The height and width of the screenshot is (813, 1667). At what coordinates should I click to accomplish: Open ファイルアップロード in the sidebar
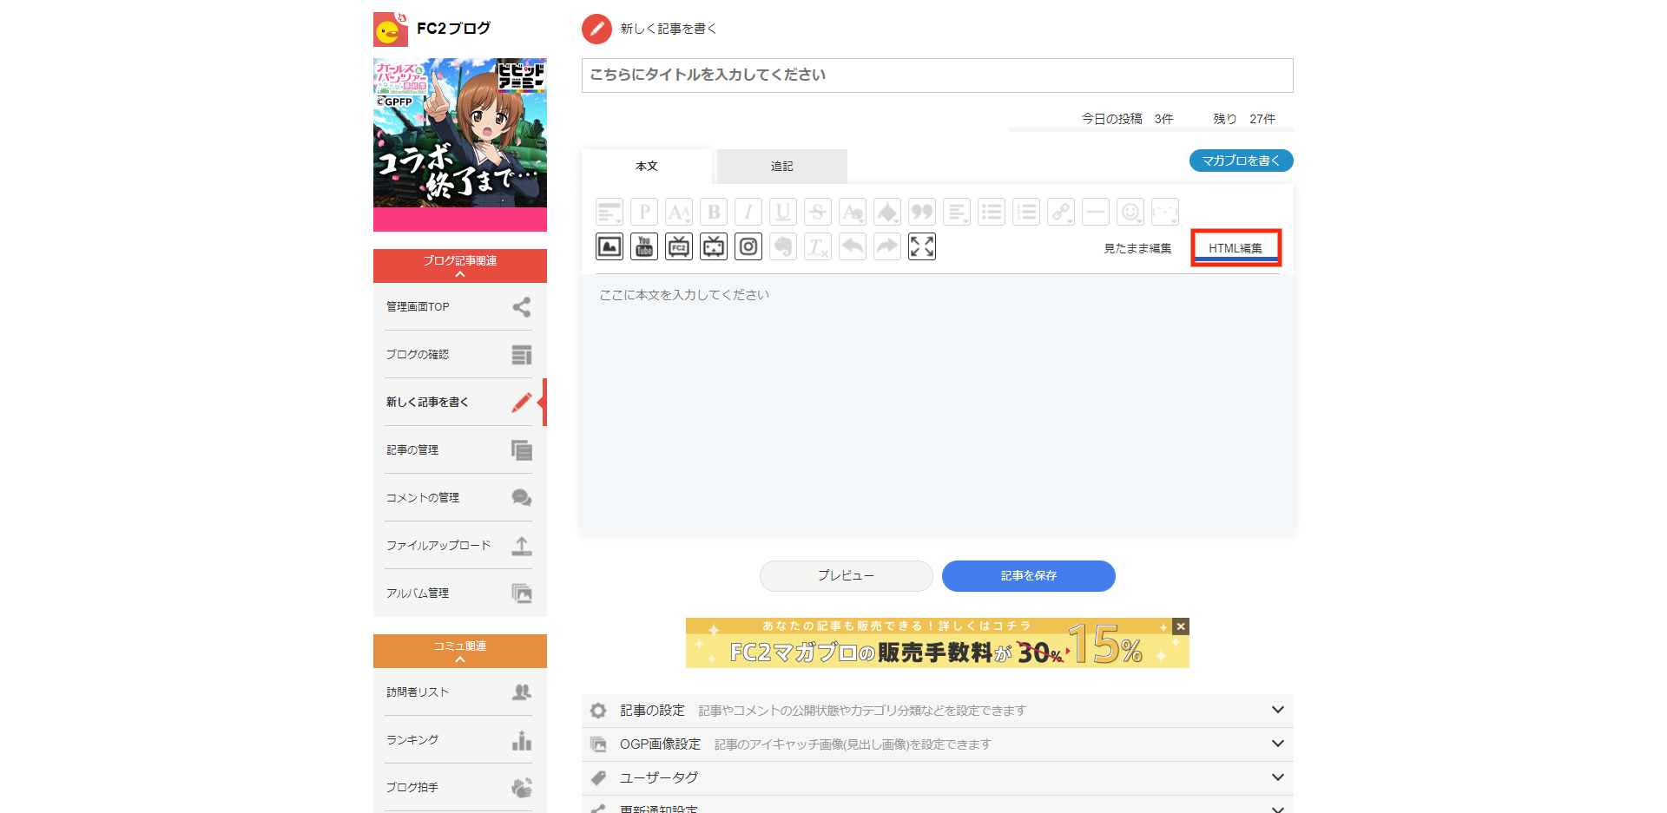click(x=458, y=546)
